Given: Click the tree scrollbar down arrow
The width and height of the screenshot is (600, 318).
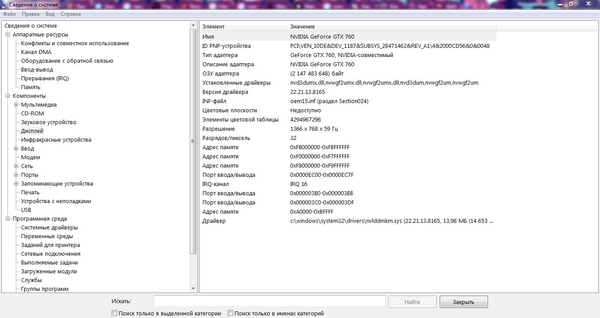Looking at the screenshot, I should click(193, 289).
